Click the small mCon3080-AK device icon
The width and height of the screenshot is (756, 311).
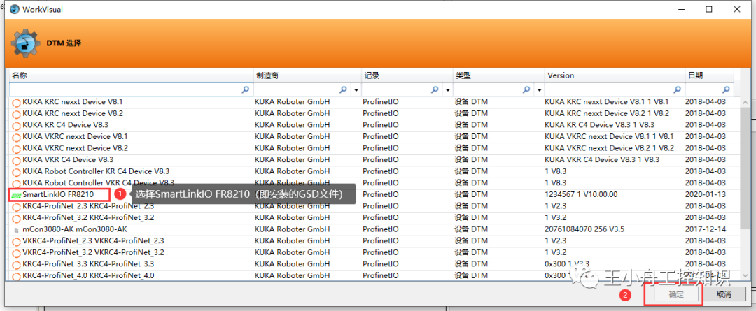click(x=16, y=230)
